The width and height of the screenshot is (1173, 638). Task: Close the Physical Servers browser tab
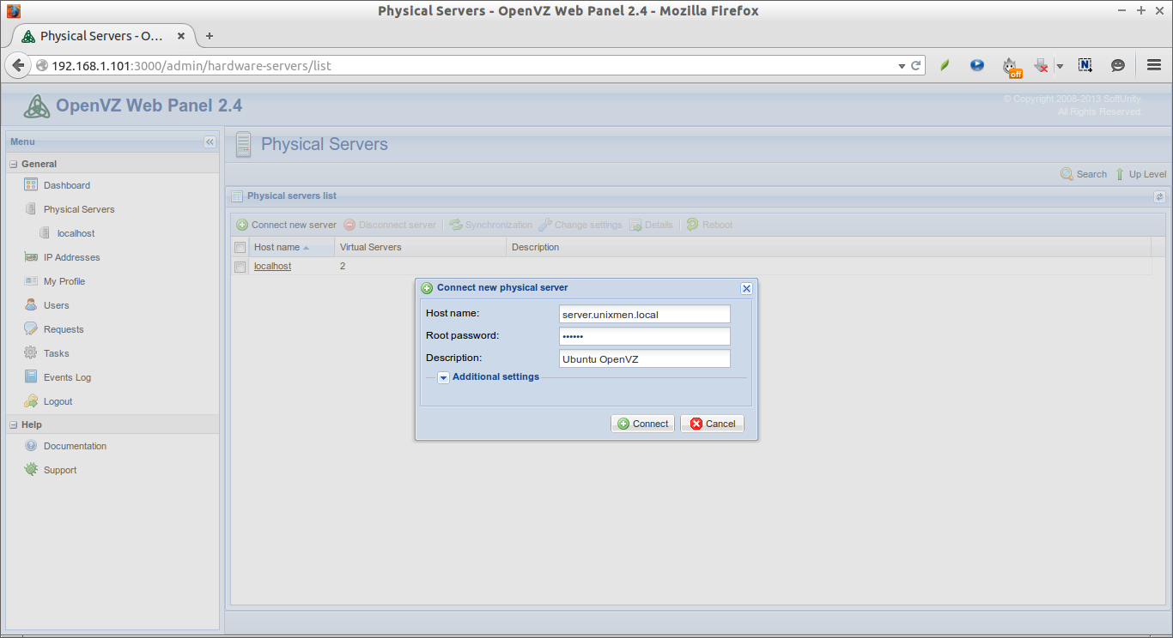[181, 36]
